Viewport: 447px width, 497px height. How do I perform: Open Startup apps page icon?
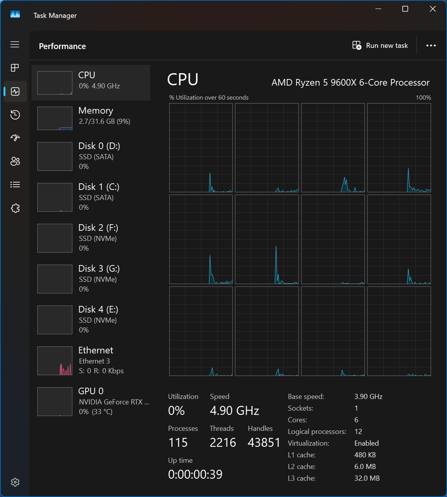point(15,138)
